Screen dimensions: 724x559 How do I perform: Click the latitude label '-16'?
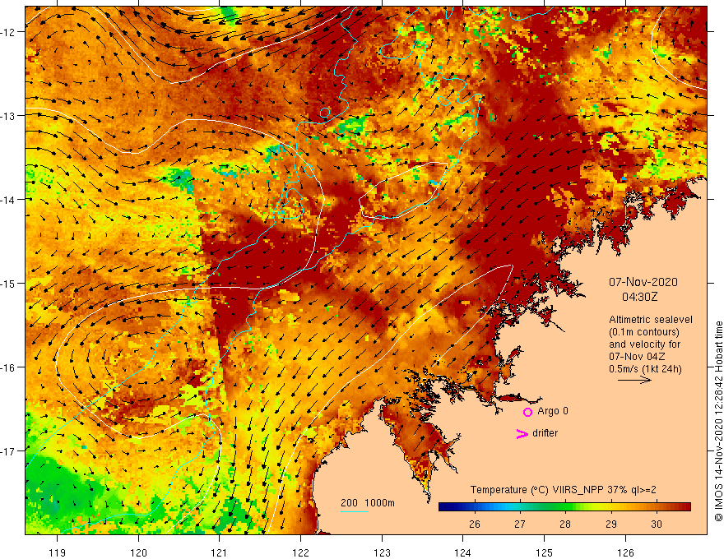tap(8, 367)
